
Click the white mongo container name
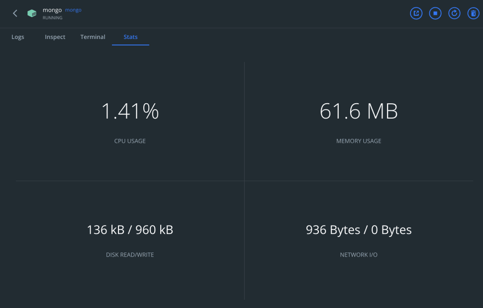click(x=52, y=10)
